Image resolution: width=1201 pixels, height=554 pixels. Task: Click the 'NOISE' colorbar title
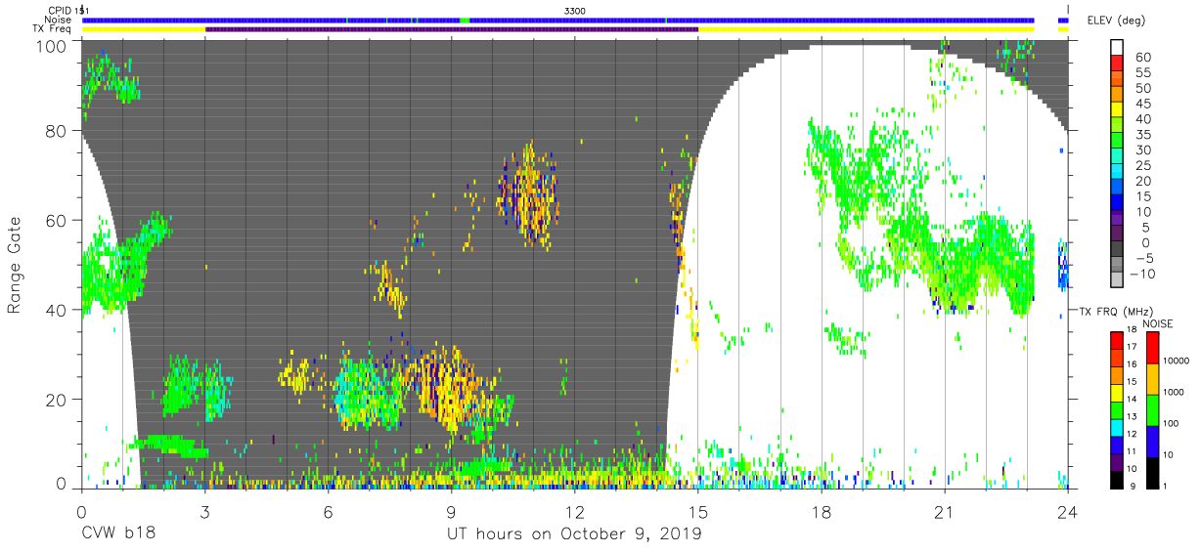1157,323
